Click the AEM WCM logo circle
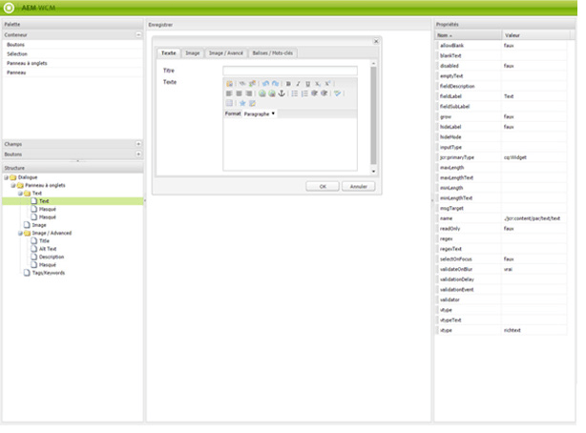This screenshot has height=433, width=586. pos(9,8)
